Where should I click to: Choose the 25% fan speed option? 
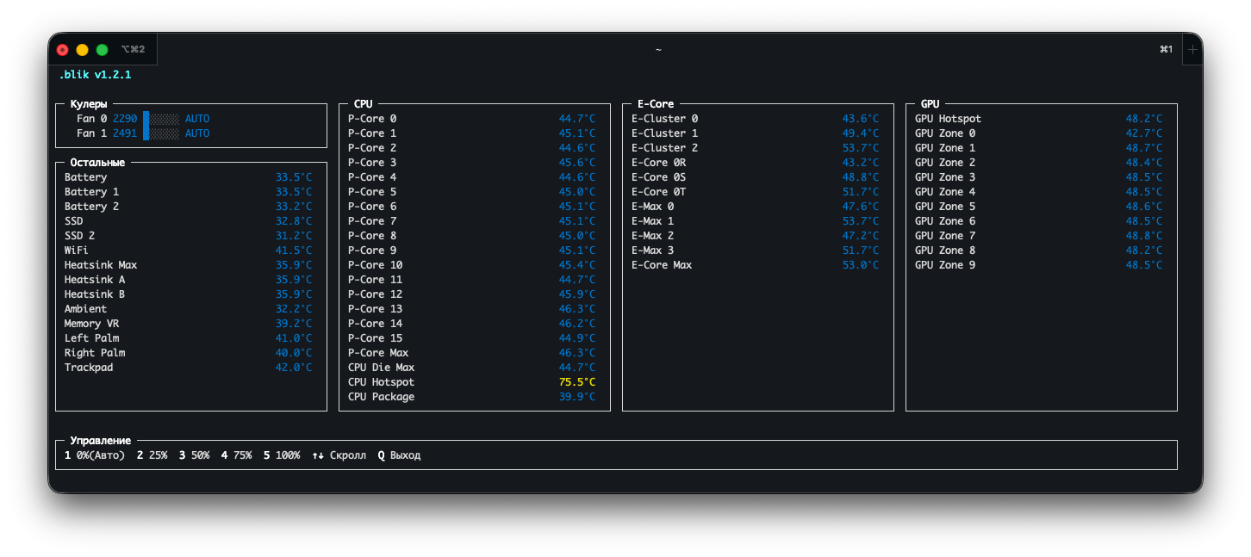pyautogui.click(x=152, y=455)
